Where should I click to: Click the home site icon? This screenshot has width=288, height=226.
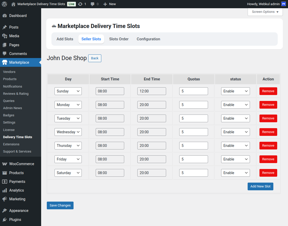13,4
